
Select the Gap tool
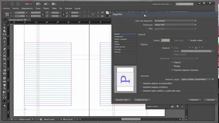(4, 34)
